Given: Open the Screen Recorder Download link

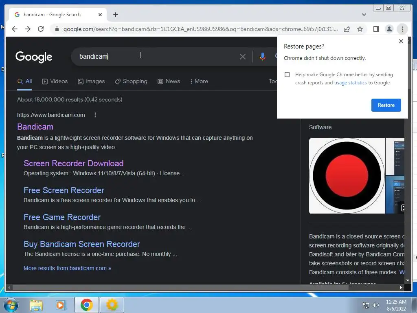Looking at the screenshot, I should pyautogui.click(x=73, y=163).
